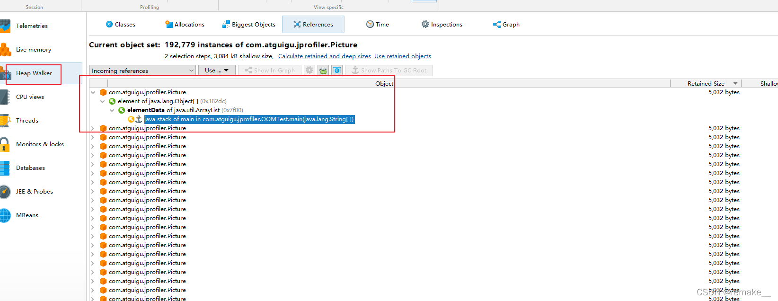This screenshot has width=778, height=301.
Task: Select the elementData of java.util.ArrayList row
Action: tap(185, 110)
